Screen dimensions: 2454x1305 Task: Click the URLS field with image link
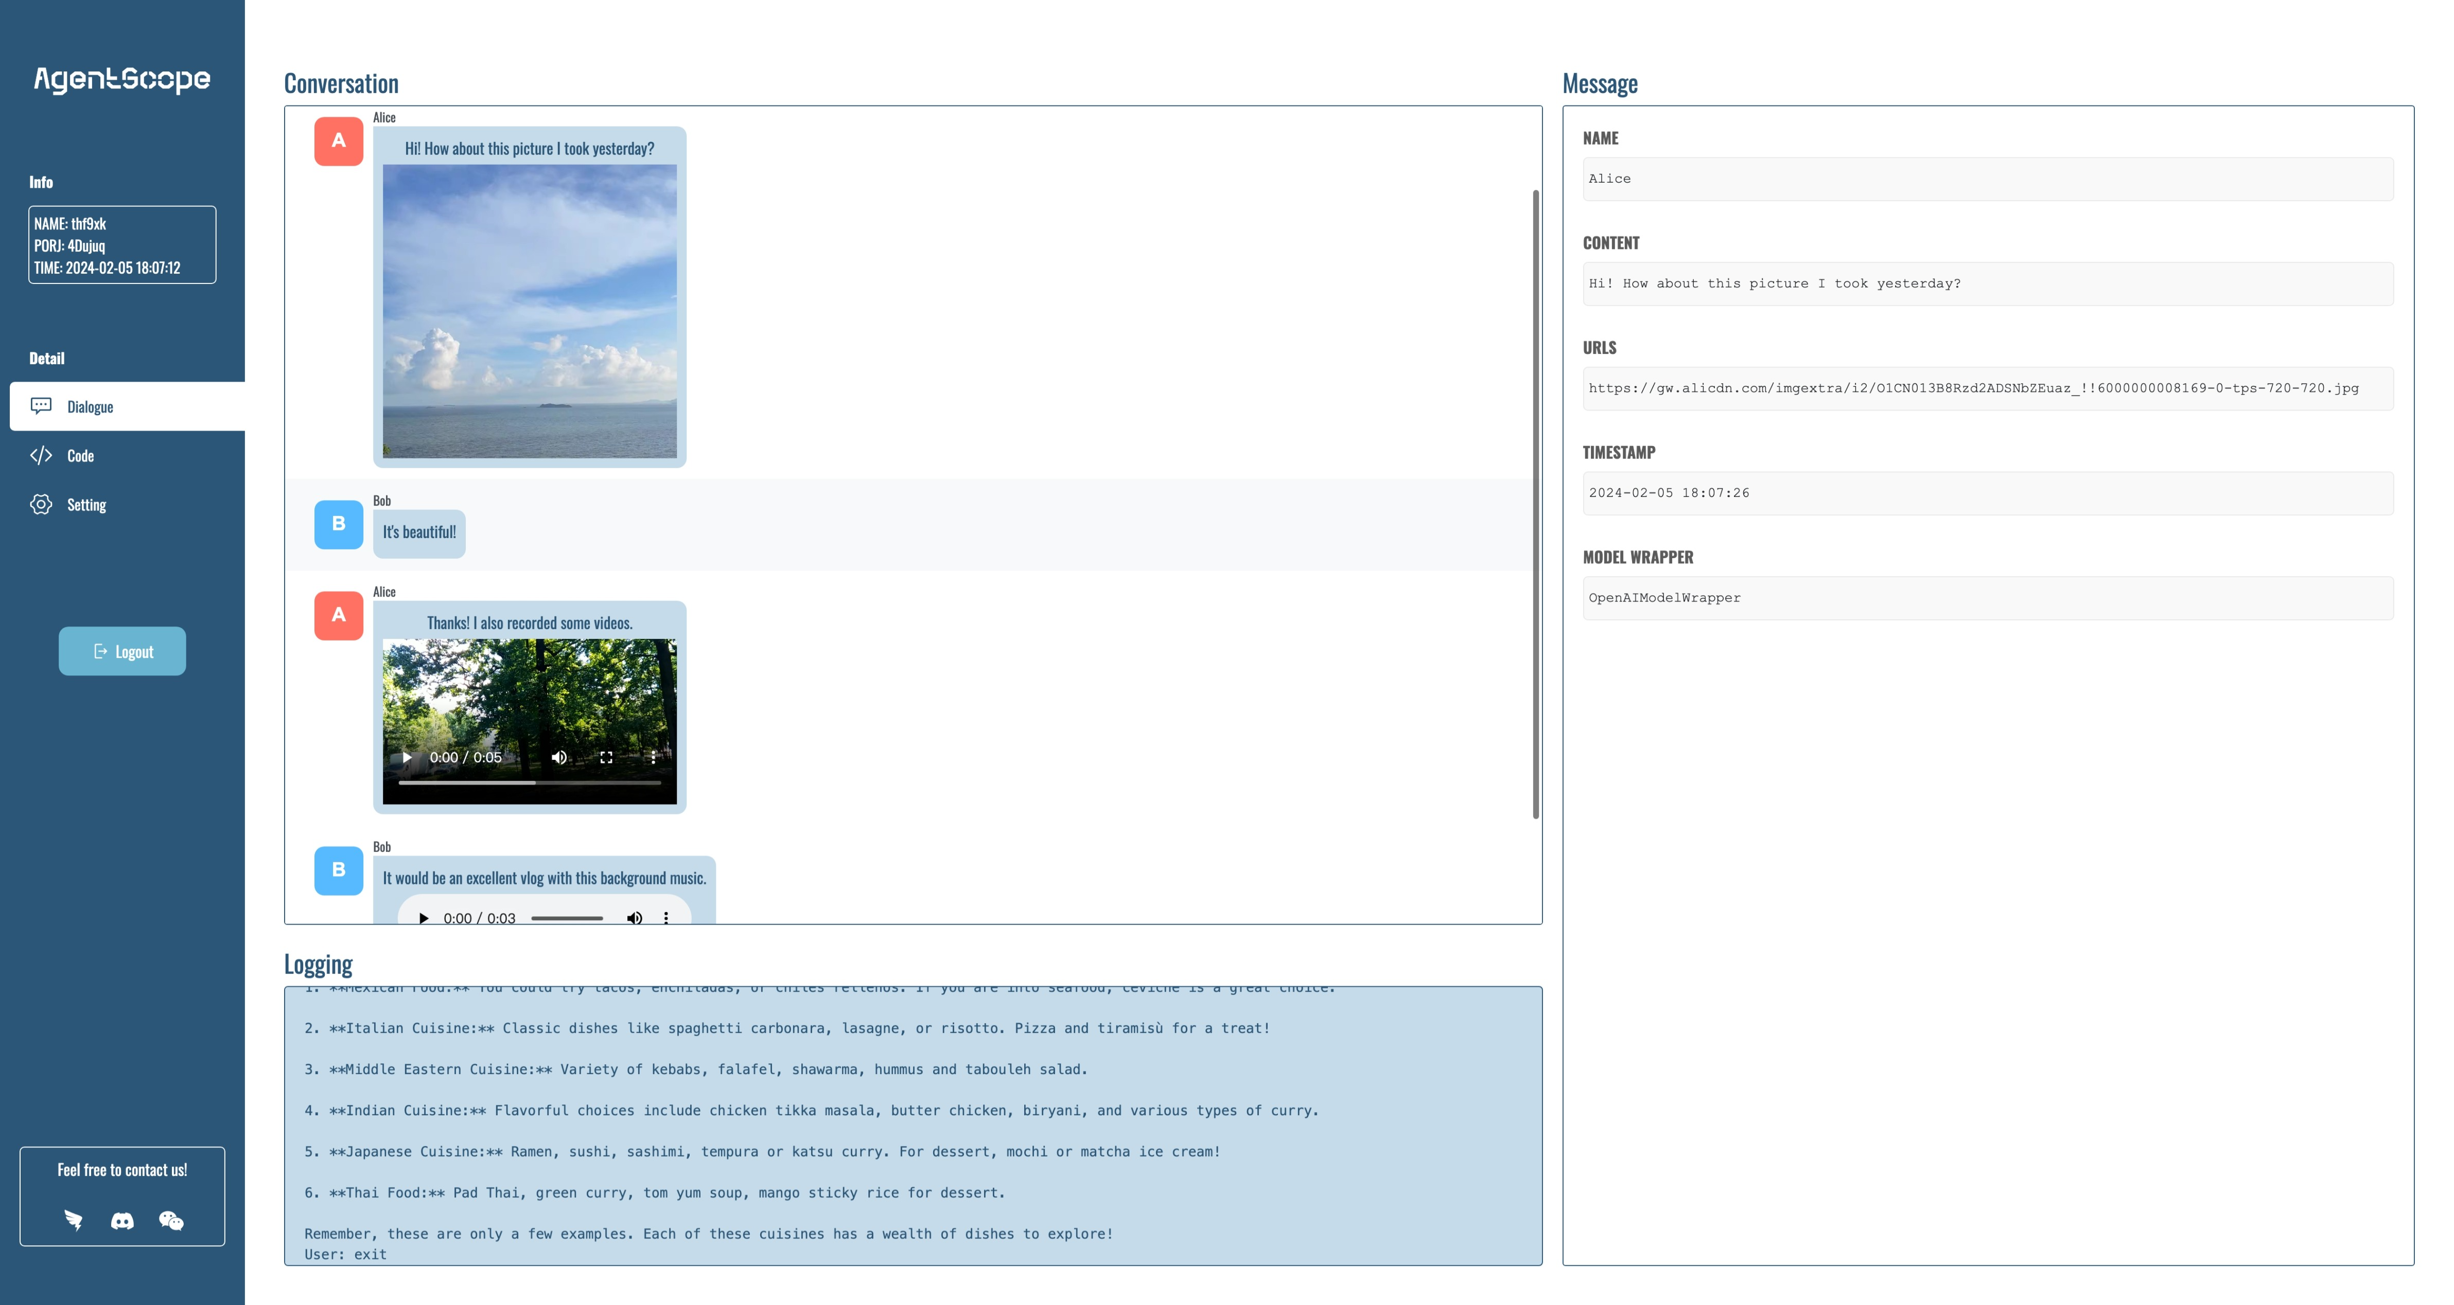[x=1987, y=388]
